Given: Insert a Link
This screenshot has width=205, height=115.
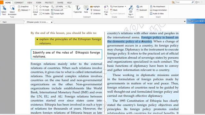Looking at the screenshot, I should [x=139, y=6].
